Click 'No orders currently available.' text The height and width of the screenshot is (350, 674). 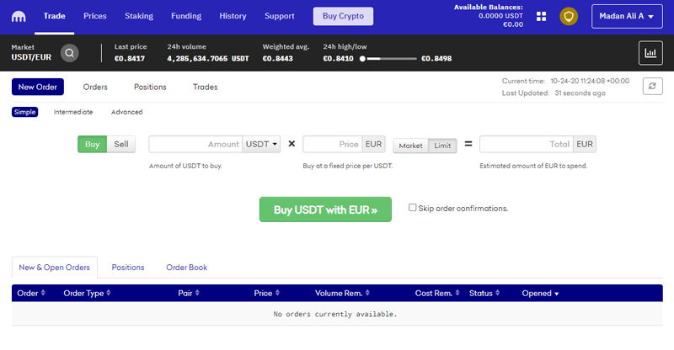(x=335, y=314)
